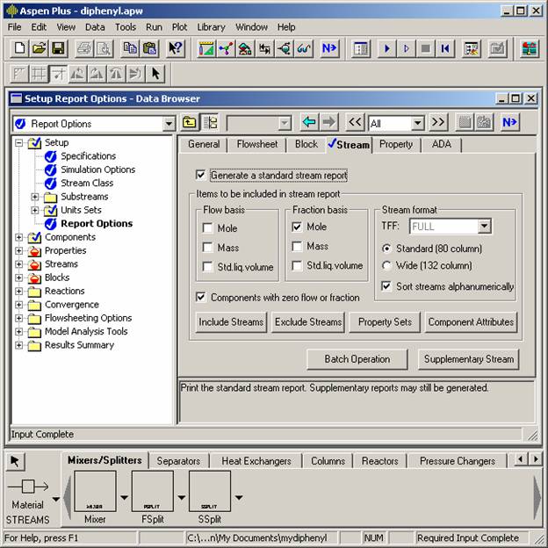The width and height of the screenshot is (548, 548).
Task: Click the Mixer block icon in model library
Action: point(95,492)
